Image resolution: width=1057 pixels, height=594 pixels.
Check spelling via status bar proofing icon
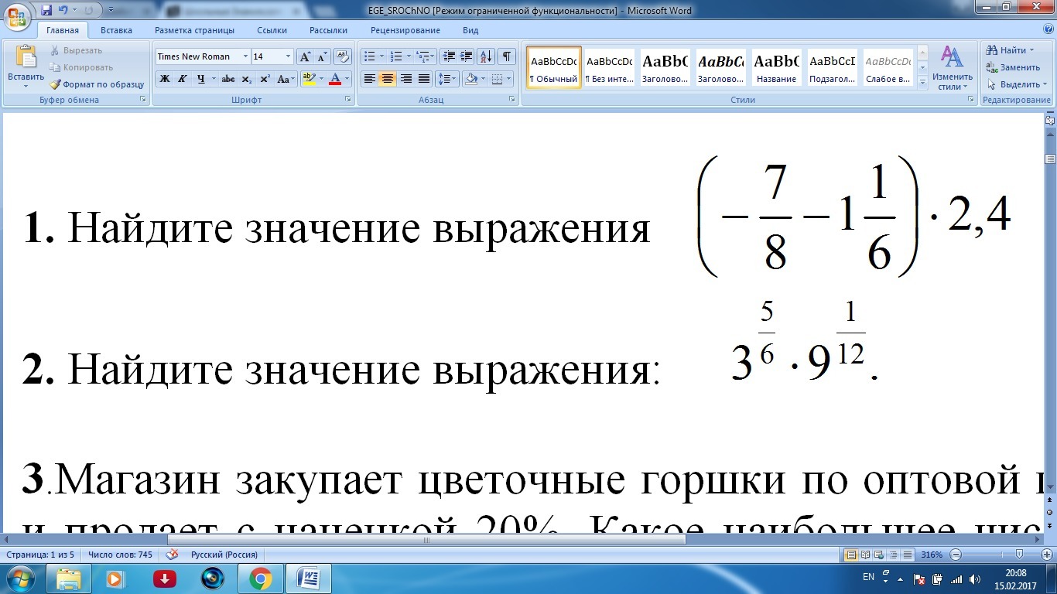pos(173,555)
